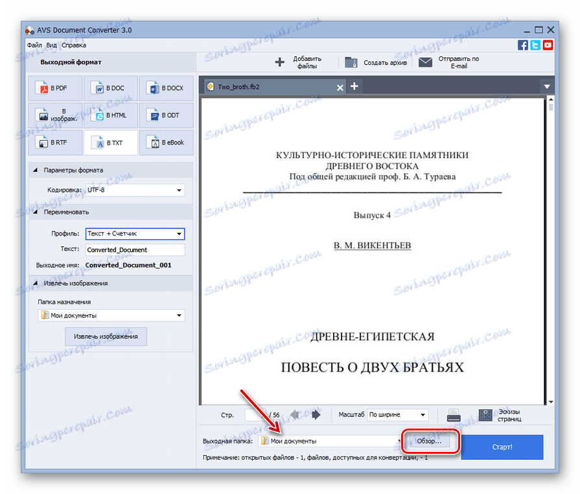Image resolution: width=580 pixels, height=494 pixels.
Task: Click the author link В. М. ВИКЕНТЬЕВ
Action: coord(372,245)
